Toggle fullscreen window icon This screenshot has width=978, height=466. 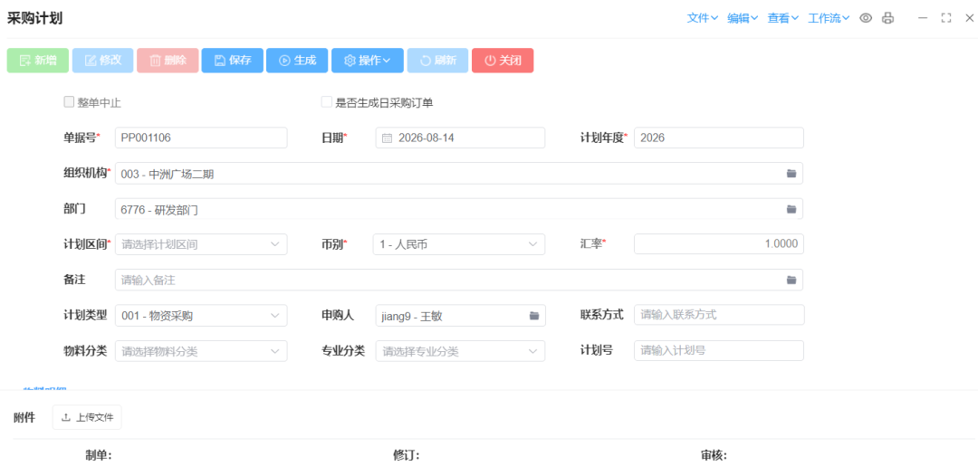point(946,18)
